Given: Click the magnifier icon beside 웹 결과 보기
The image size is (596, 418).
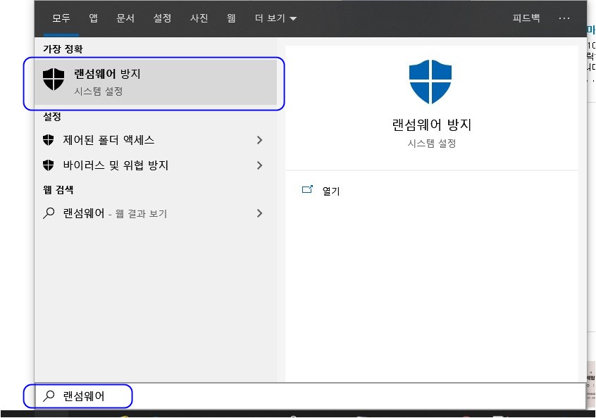Looking at the screenshot, I should coord(49,213).
